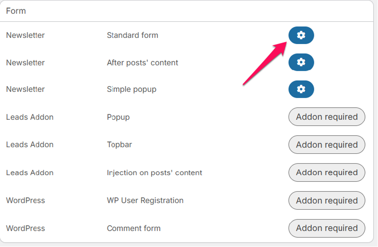Viewport: 378px width, 247px height.
Task: Click WordPress text in Comment form row
Action: click(x=25, y=228)
